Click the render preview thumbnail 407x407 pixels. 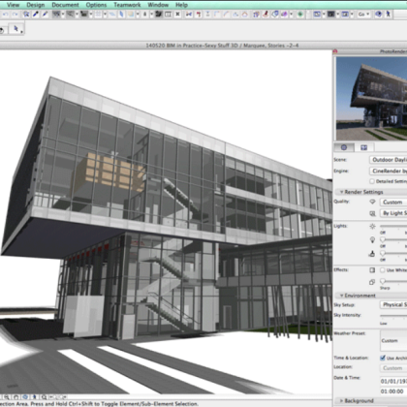coord(371,99)
